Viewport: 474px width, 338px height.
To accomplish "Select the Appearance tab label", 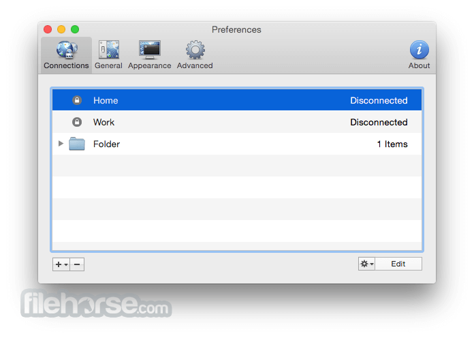I will pyautogui.click(x=150, y=65).
